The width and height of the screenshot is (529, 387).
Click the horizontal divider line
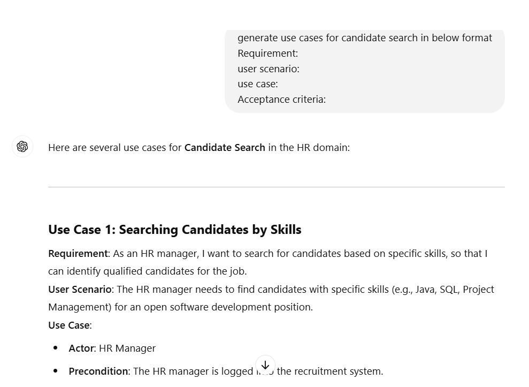point(277,187)
